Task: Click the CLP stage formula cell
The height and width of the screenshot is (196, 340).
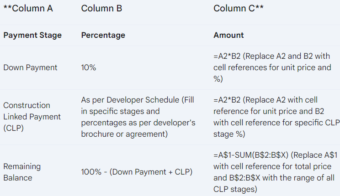Action: point(276,117)
